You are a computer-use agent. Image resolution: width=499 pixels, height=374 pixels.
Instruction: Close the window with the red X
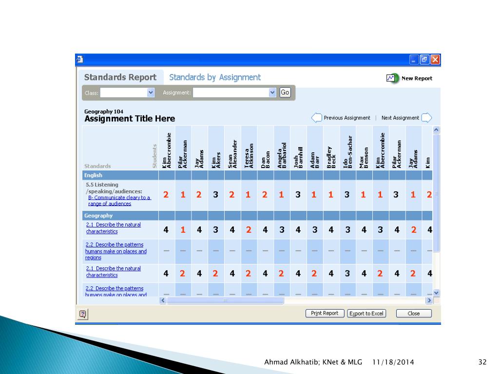pyautogui.click(x=435, y=59)
